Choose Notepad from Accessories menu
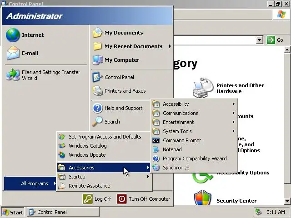This screenshot has width=291, height=218. coord(194,149)
